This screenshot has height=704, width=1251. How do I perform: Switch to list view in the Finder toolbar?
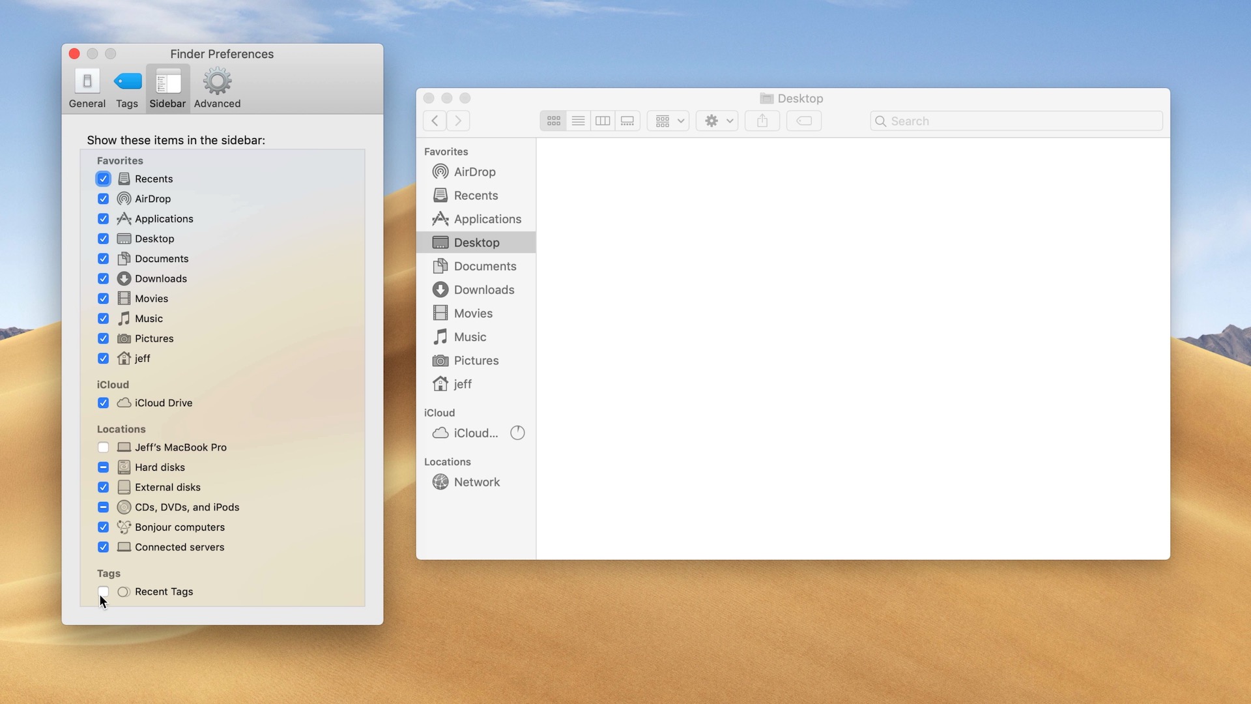(578, 120)
